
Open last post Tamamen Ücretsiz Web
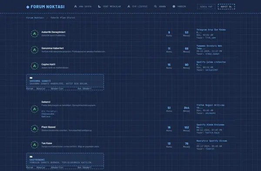209,47
